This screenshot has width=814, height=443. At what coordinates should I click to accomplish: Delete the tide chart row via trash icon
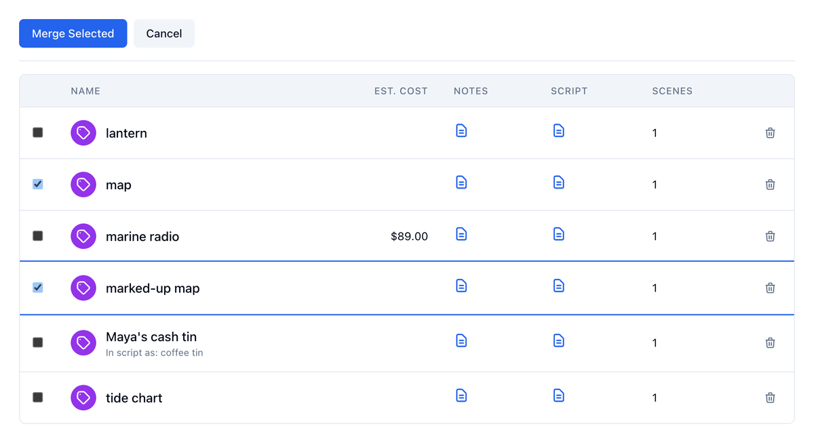(x=770, y=398)
